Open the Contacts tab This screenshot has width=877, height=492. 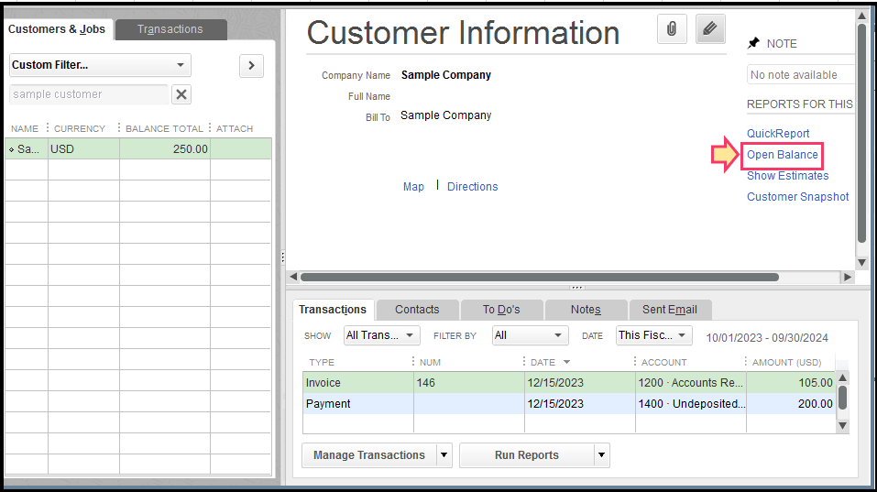click(x=417, y=309)
